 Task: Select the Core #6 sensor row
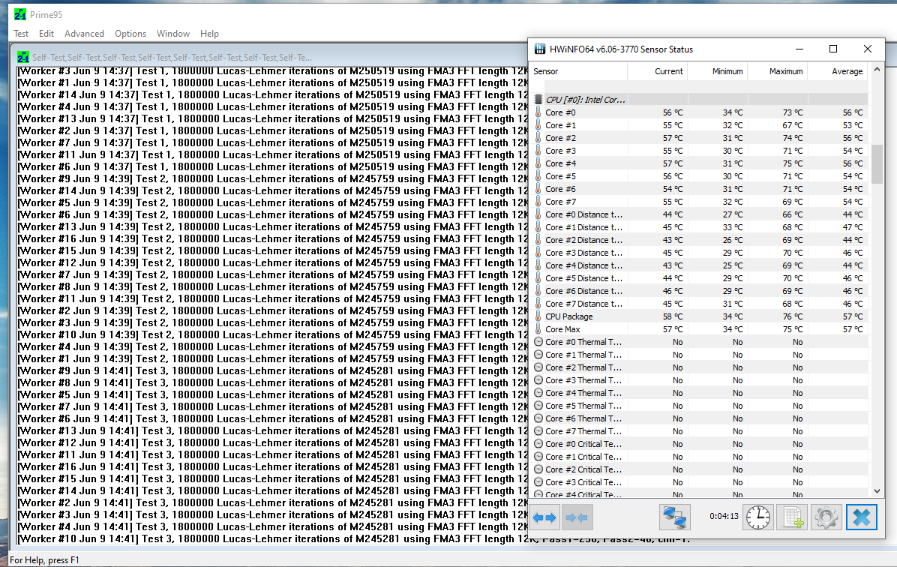click(x=699, y=189)
